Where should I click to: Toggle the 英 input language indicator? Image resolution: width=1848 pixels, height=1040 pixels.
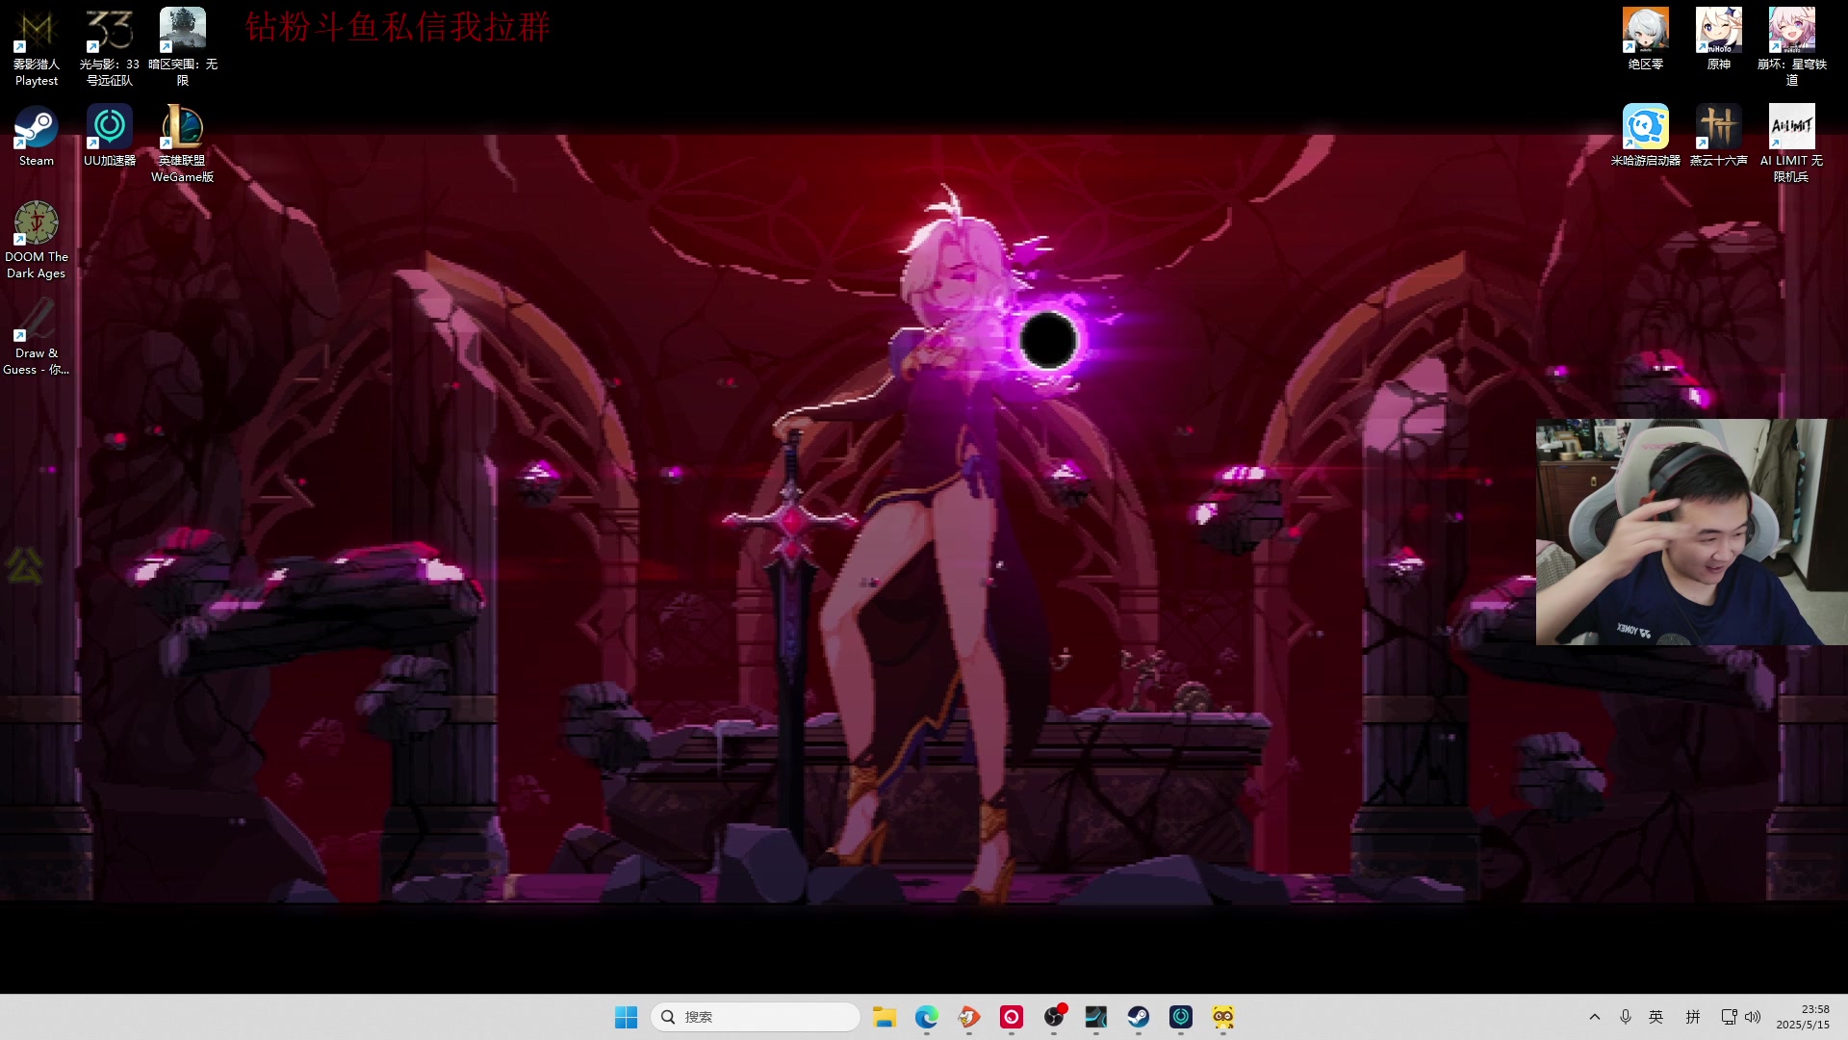click(1656, 1017)
